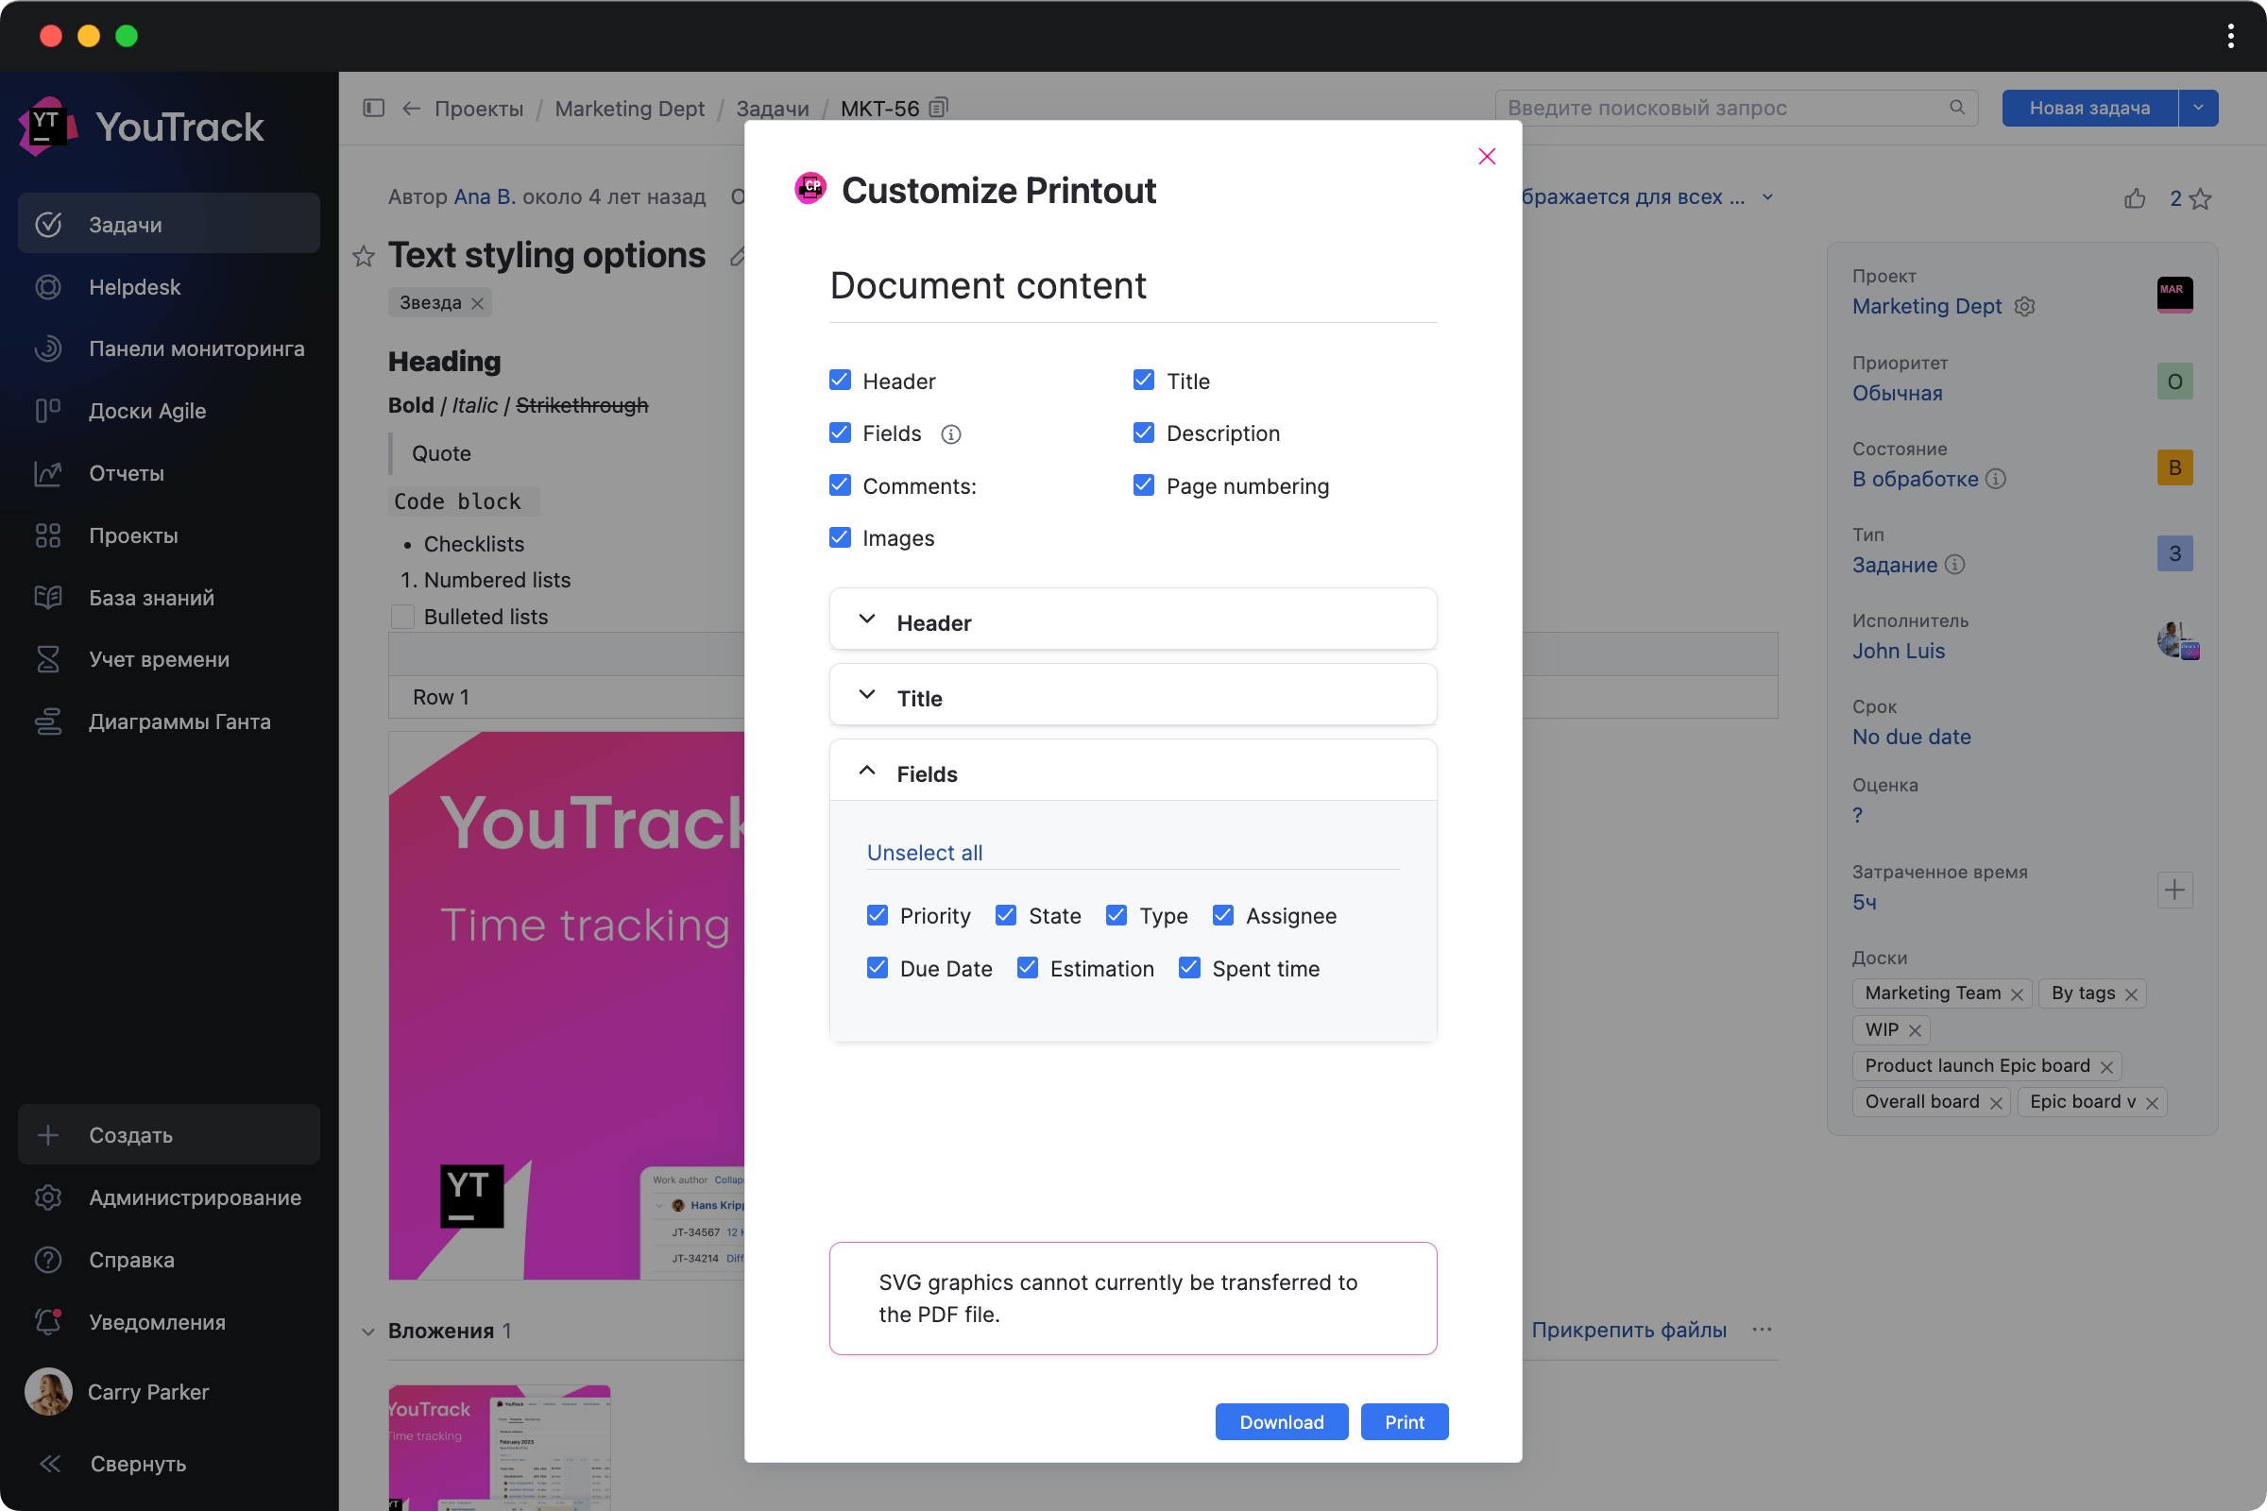Open the dropdown arrow beside Новая задача

tap(2198, 108)
